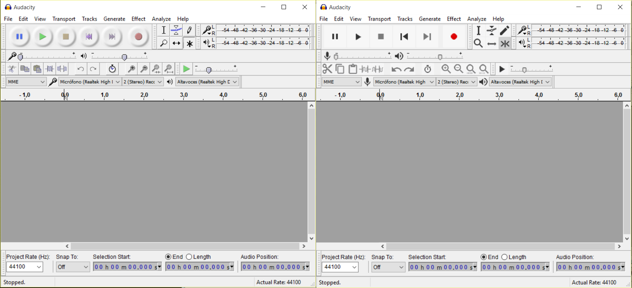Open MME audio host dropdown in right window
The height and width of the screenshot is (288, 632).
coord(342,82)
